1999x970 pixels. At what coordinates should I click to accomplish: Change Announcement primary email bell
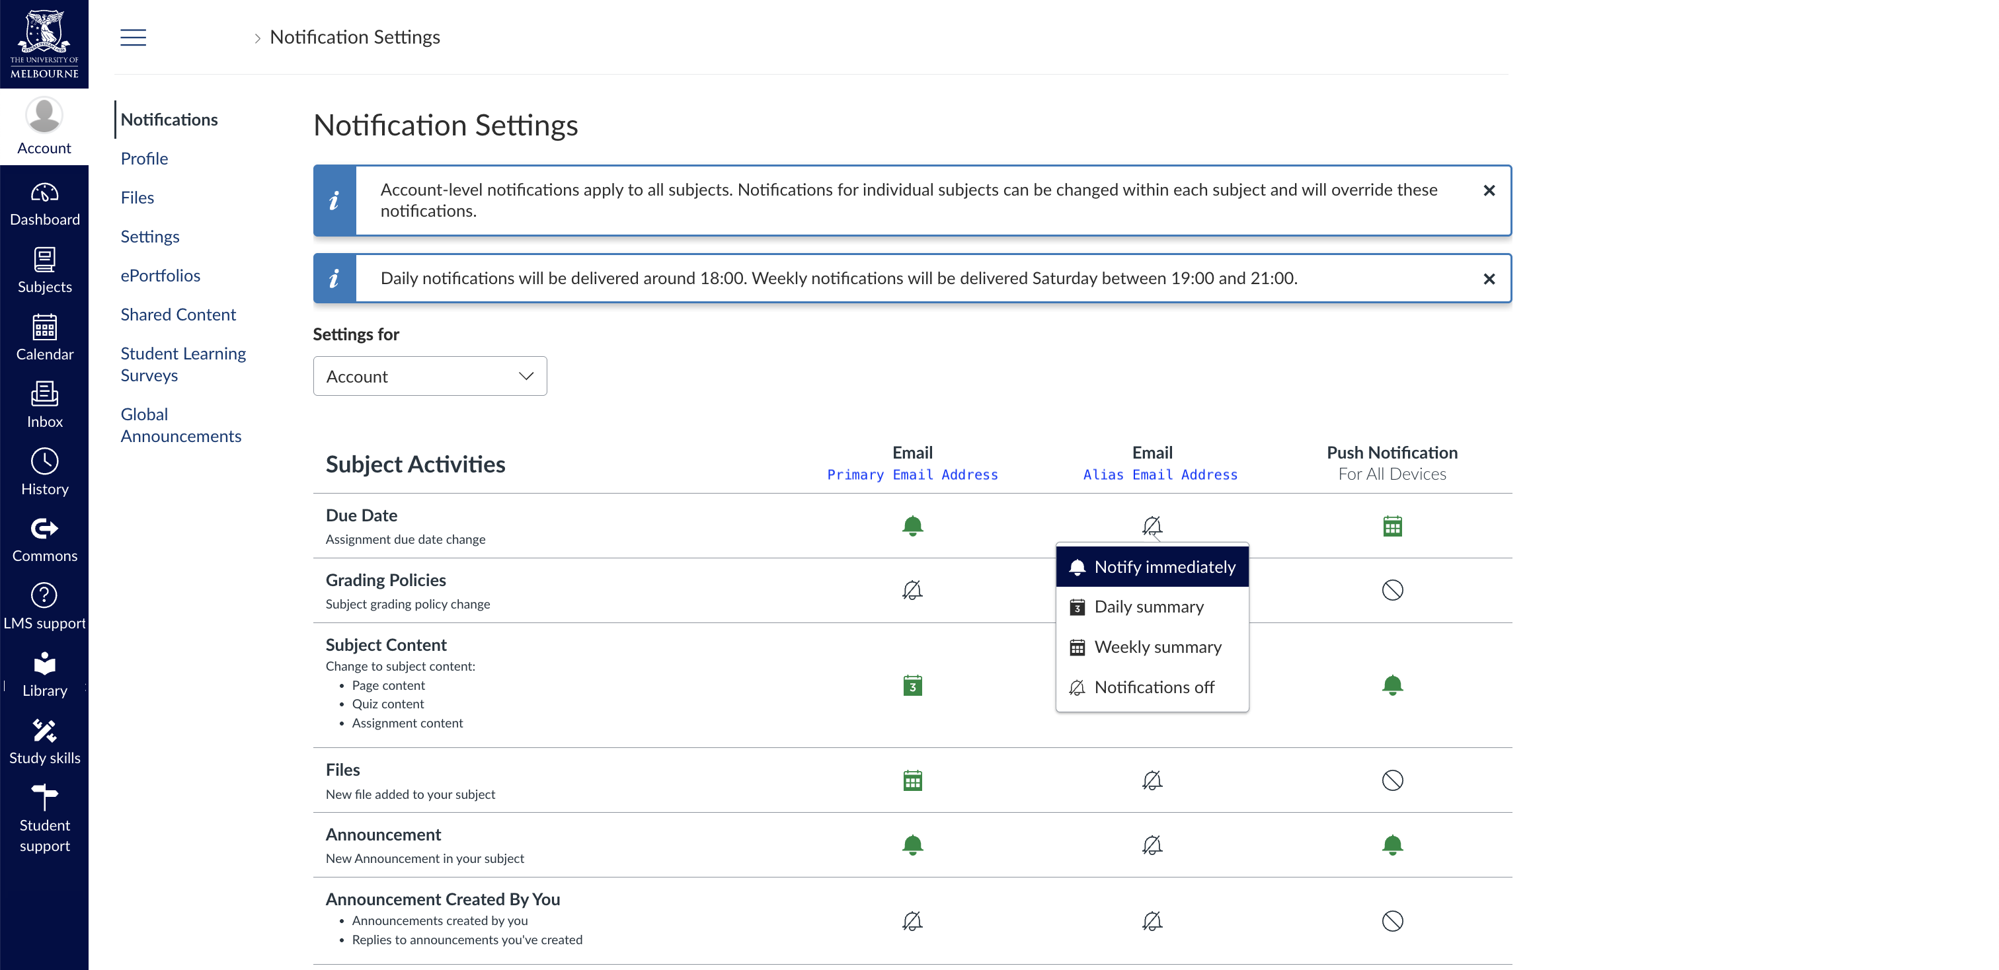click(913, 845)
